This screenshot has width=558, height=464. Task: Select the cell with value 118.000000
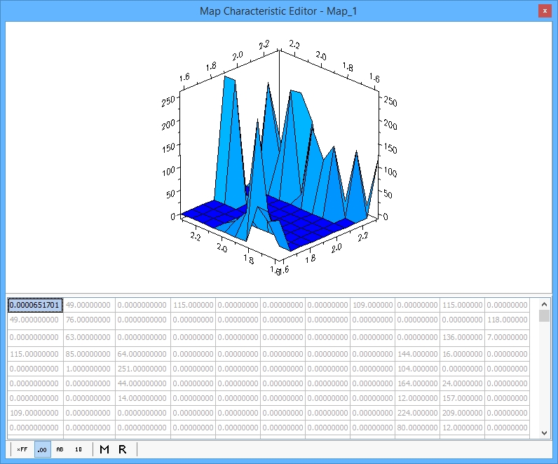coord(507,320)
